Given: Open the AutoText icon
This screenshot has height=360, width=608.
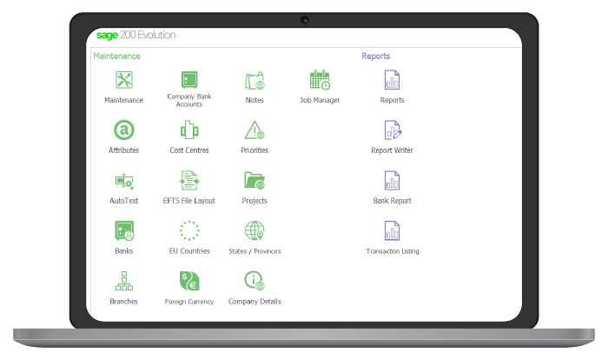Looking at the screenshot, I should click(124, 182).
